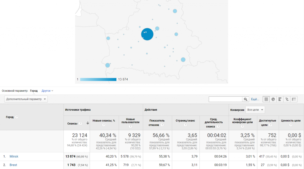Viewport: 304px width, 169px height.
Task: Open the Minsk city link
Action: coord(14,157)
